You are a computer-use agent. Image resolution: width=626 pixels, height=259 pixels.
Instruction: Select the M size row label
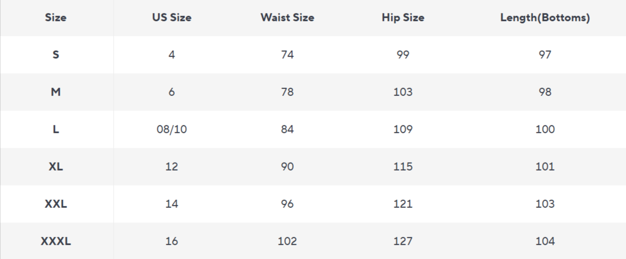(x=56, y=92)
